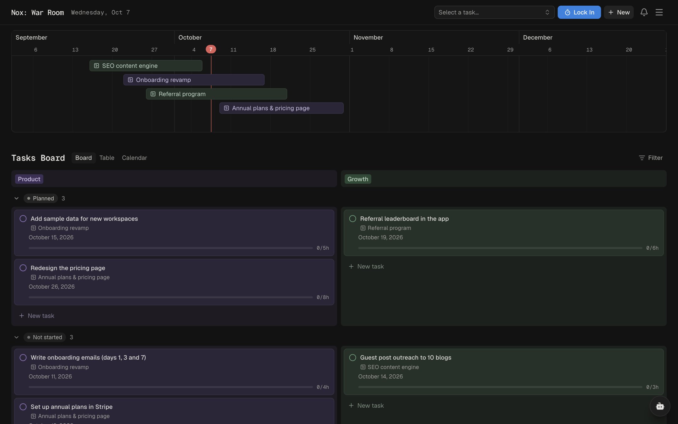Screen dimensions: 678x424
Task: Click the Nox: War Room title
Action: coord(38,12)
